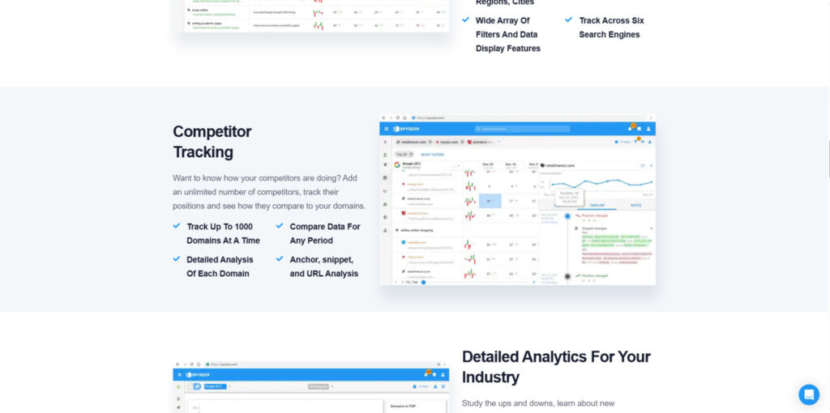Click checkmark beside Track Up To 1000 Domains
This screenshot has width=830, height=413.
(x=177, y=227)
